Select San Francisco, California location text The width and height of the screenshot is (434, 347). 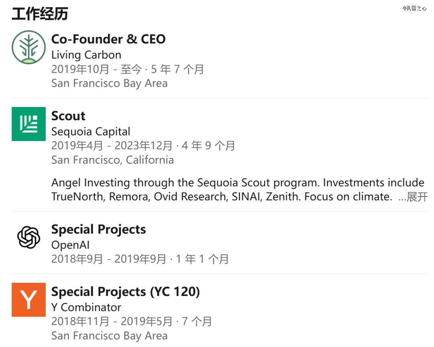pos(113,160)
